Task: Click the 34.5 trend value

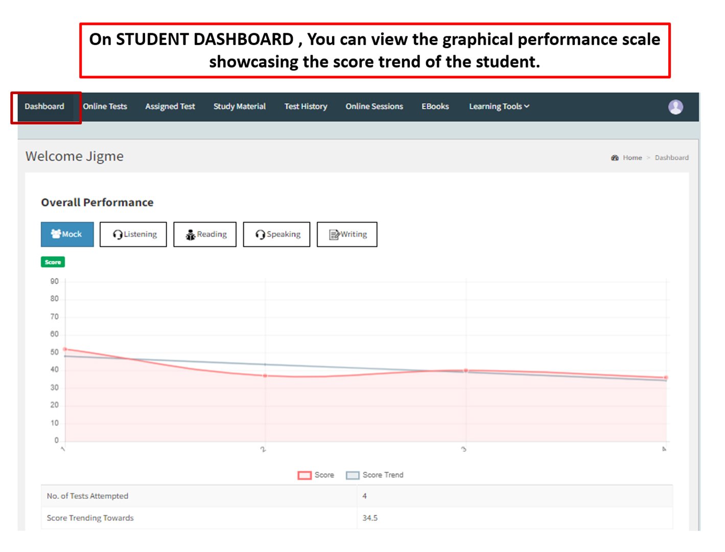Action: pos(370,518)
